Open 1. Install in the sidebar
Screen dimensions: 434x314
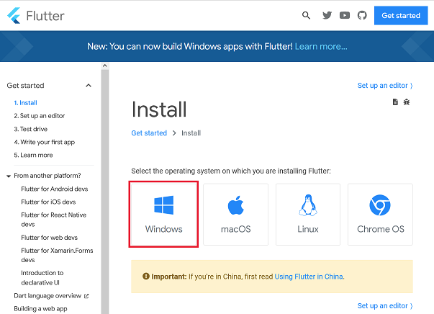coord(25,103)
